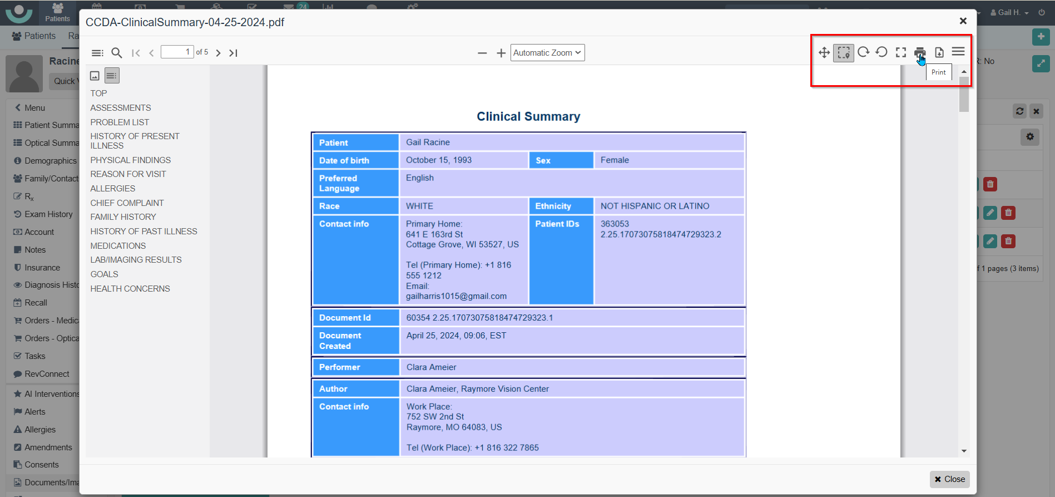Open the Automatic Zoom dropdown
Viewport: 1055px width, 497px height.
(x=547, y=53)
